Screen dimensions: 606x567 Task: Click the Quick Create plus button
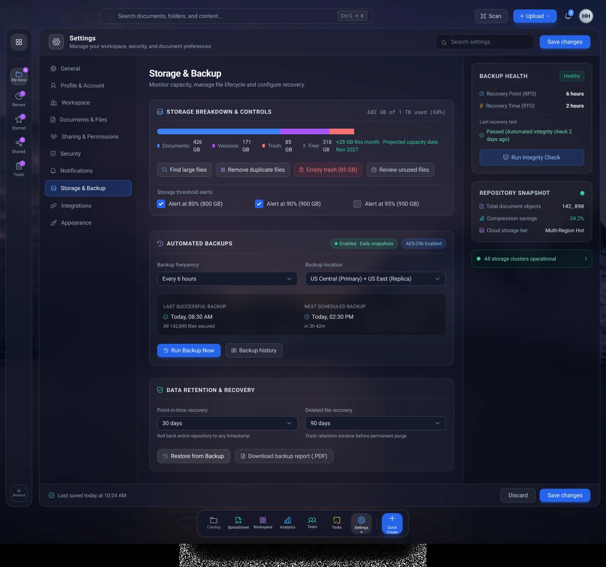(392, 524)
